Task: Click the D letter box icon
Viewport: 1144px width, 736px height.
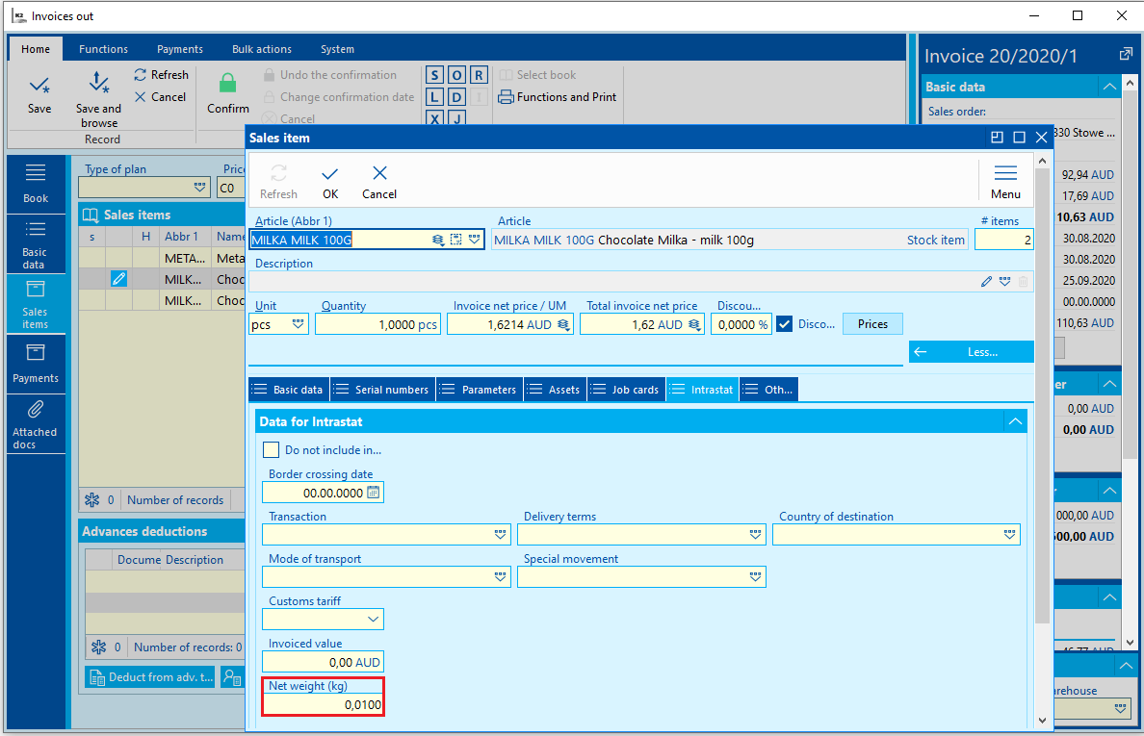Action: (456, 97)
